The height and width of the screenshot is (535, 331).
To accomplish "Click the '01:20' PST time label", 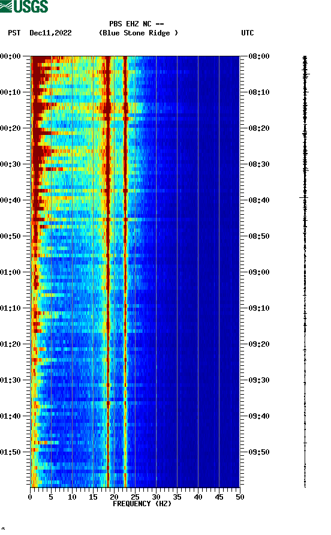I will [x=11, y=344].
